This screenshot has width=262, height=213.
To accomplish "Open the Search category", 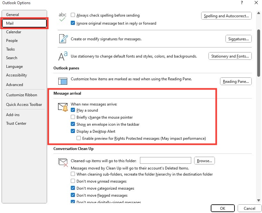I will [24, 58].
